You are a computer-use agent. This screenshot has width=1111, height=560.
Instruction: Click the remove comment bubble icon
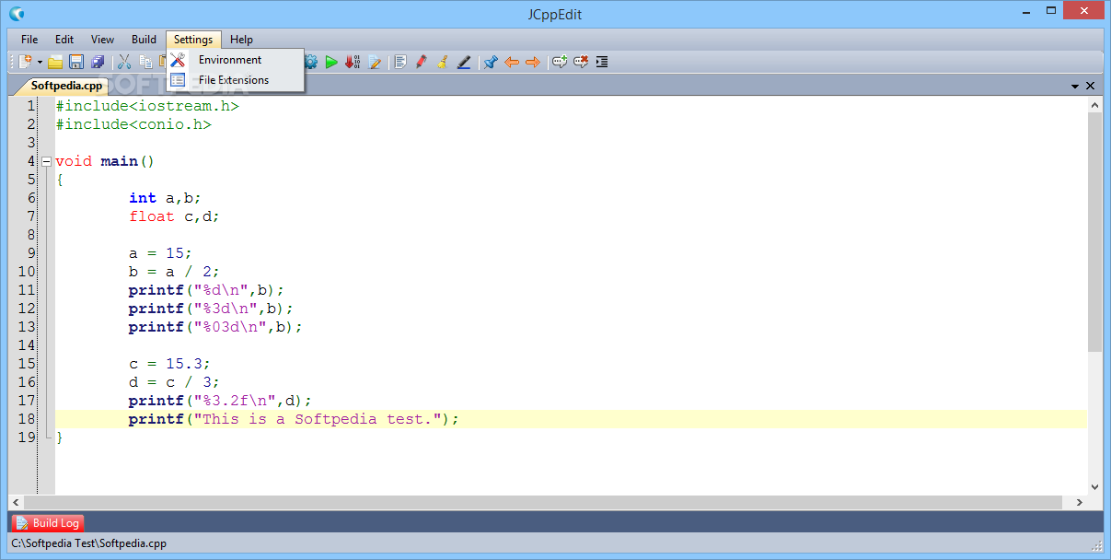pyautogui.click(x=581, y=62)
